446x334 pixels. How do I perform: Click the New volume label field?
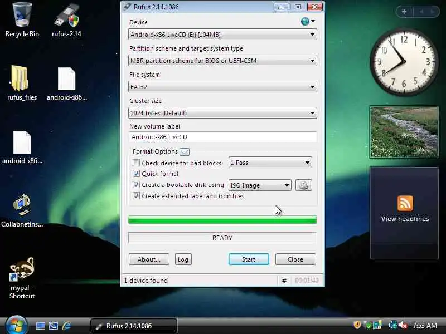222,137
